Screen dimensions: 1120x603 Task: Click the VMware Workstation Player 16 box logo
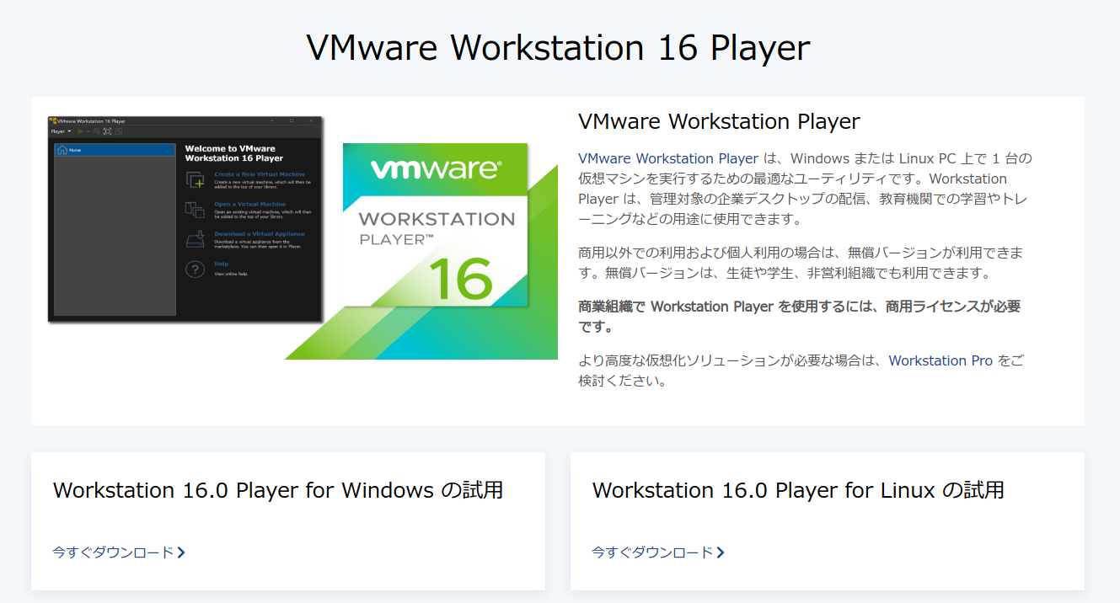(x=435, y=224)
